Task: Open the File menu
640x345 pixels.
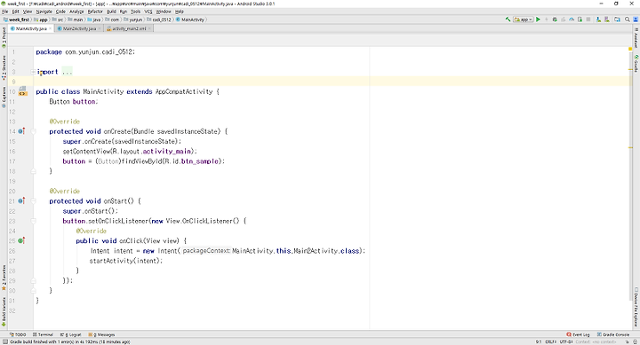Action: coord(5,12)
